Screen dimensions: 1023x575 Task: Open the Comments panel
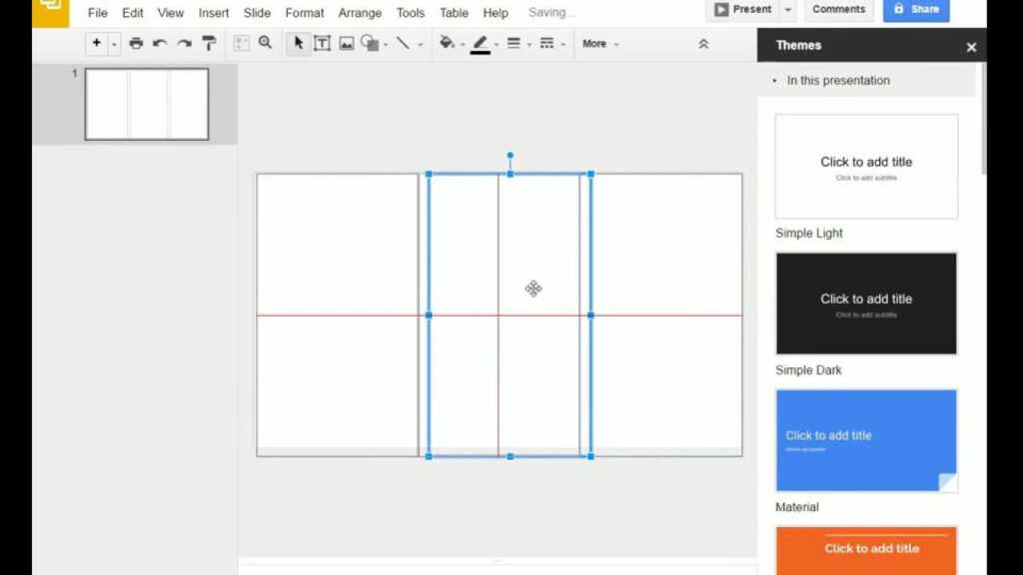tap(838, 9)
